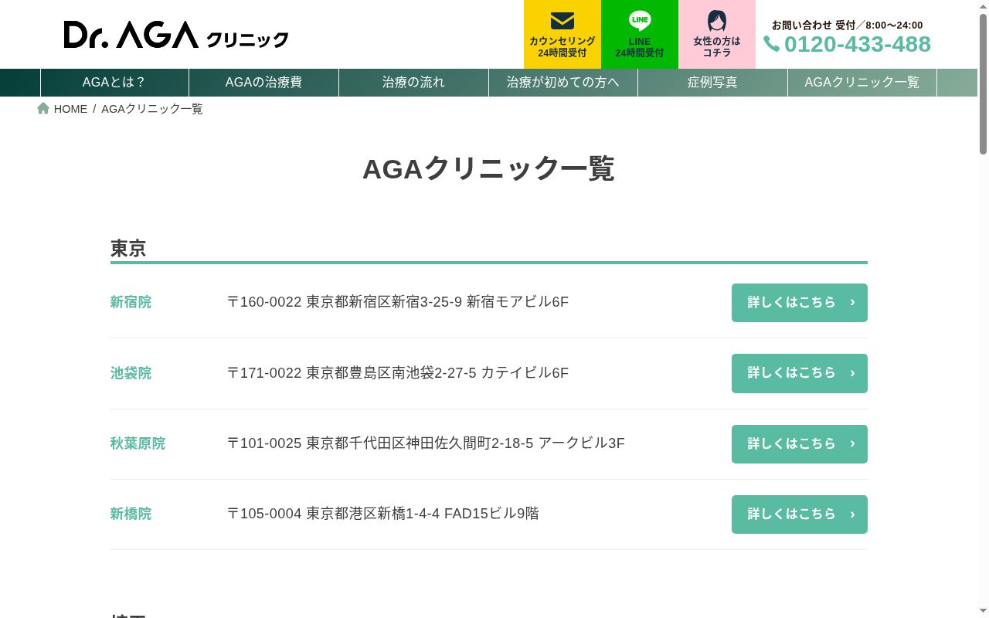This screenshot has width=989, height=618.
Task: Click the 秋葉原院 address 〒101-0025
Action: point(426,443)
